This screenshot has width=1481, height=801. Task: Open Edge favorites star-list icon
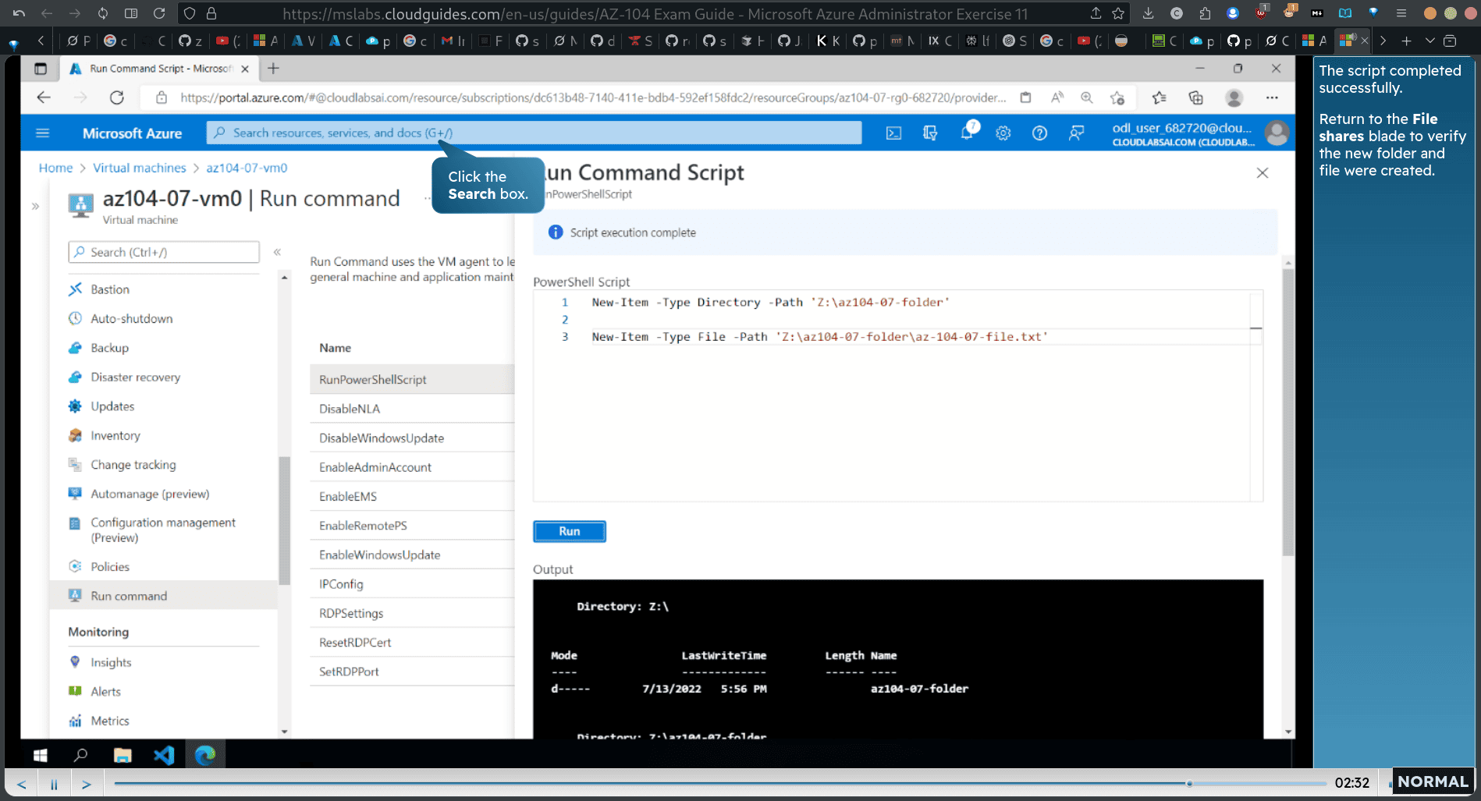click(1159, 97)
